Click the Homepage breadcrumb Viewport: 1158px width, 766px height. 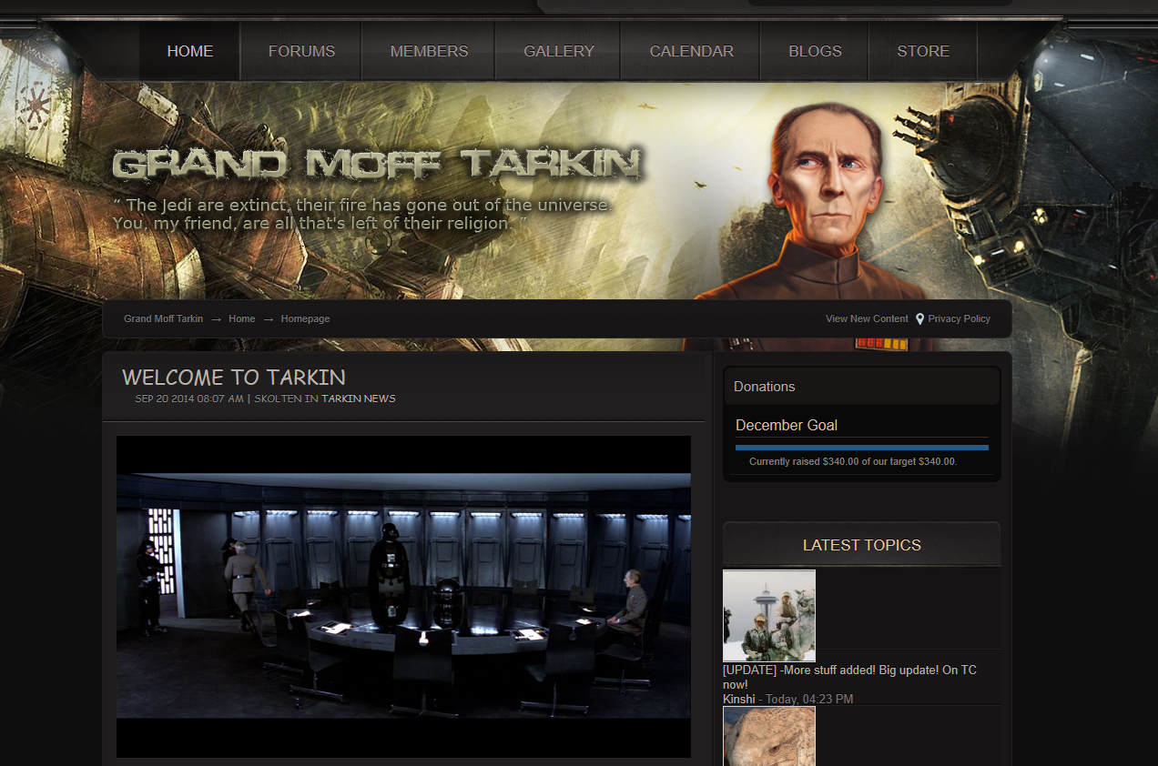(x=305, y=318)
